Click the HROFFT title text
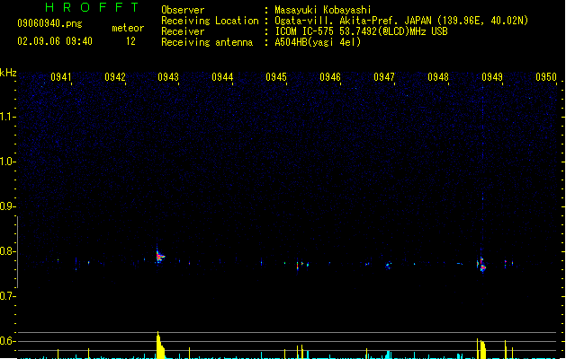This screenshot has width=566, height=359. click(x=92, y=7)
